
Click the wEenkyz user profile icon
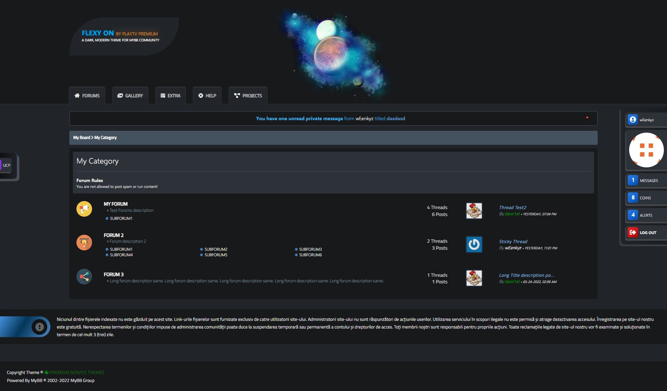[633, 120]
